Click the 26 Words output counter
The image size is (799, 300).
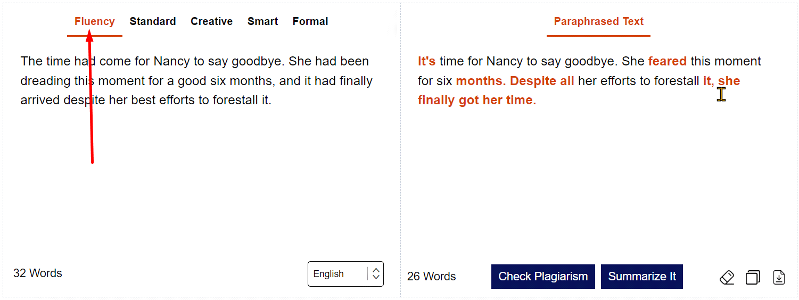tap(432, 277)
